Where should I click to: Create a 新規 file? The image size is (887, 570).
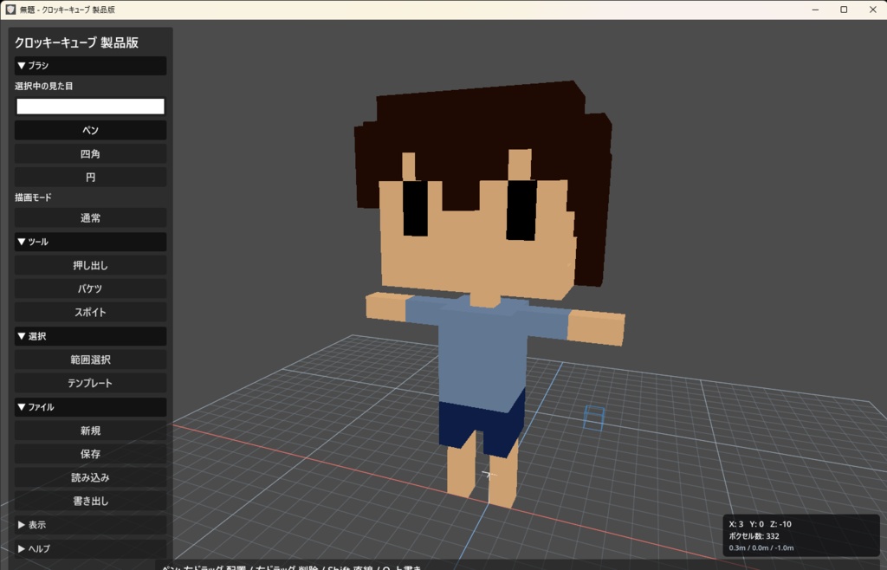90,431
